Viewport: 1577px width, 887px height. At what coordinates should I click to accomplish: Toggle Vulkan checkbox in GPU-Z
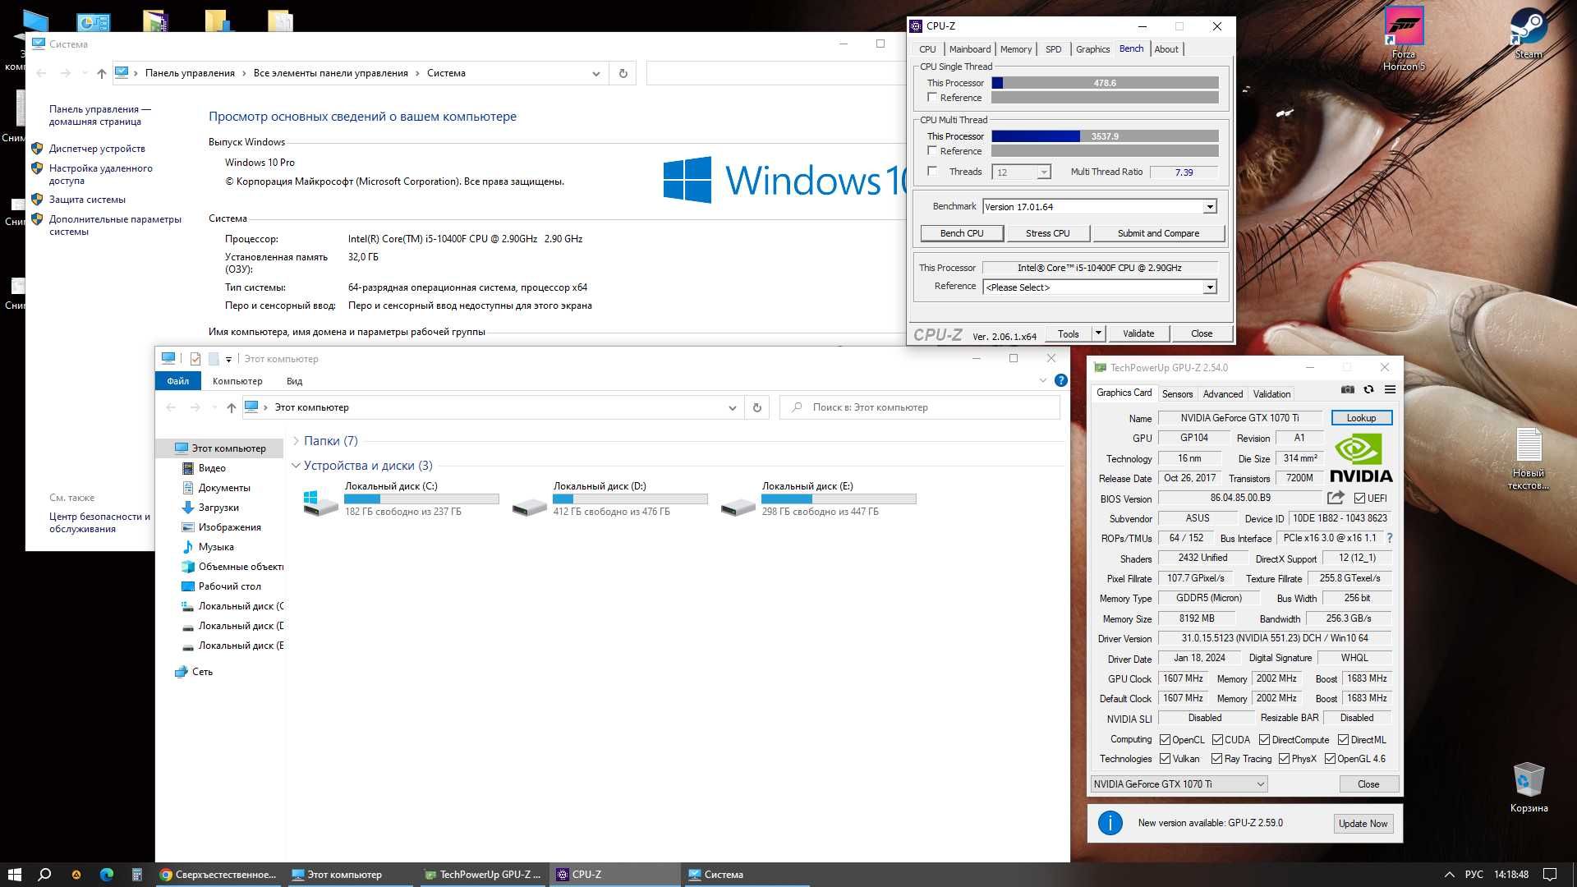click(x=1165, y=758)
